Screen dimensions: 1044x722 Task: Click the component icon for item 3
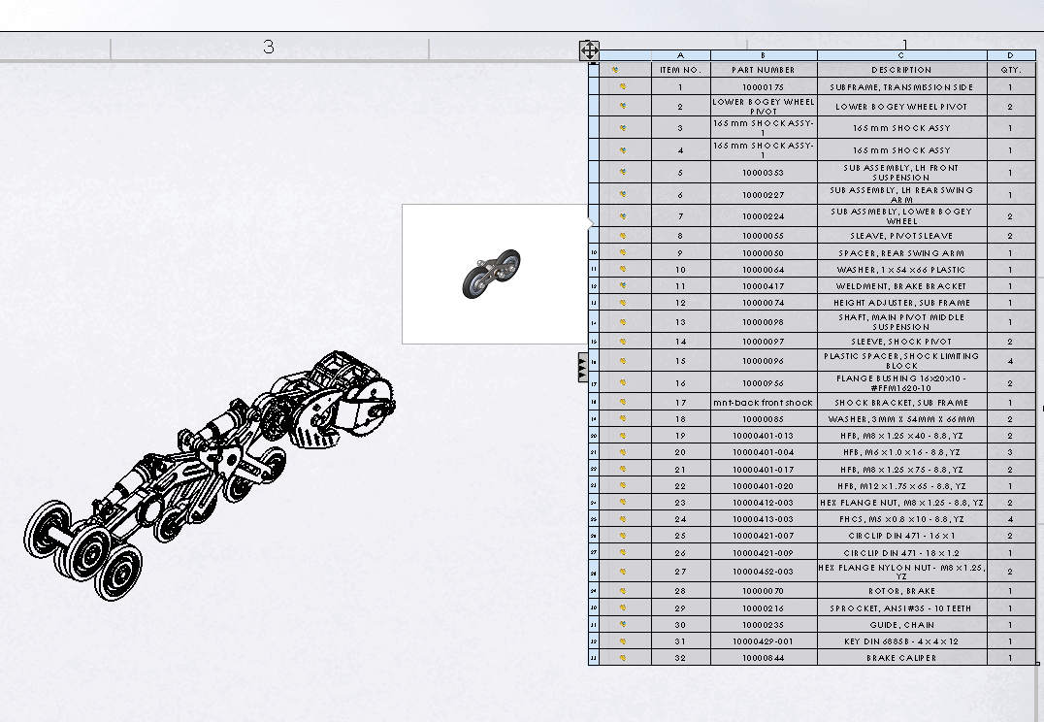click(623, 128)
